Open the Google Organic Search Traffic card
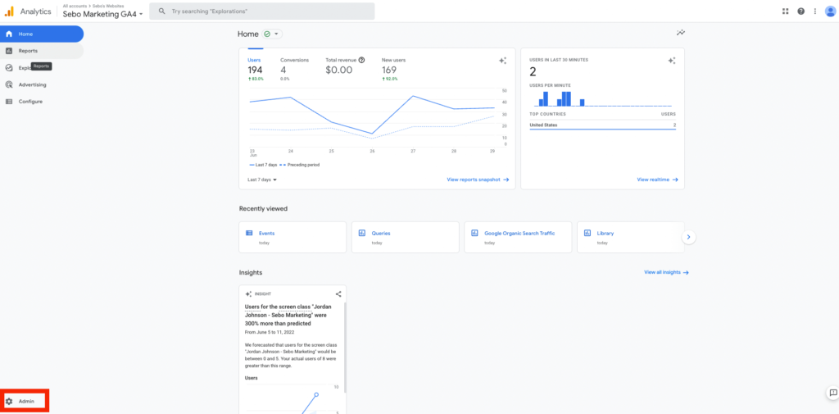Screen dimensions: 839x414 [518, 237]
